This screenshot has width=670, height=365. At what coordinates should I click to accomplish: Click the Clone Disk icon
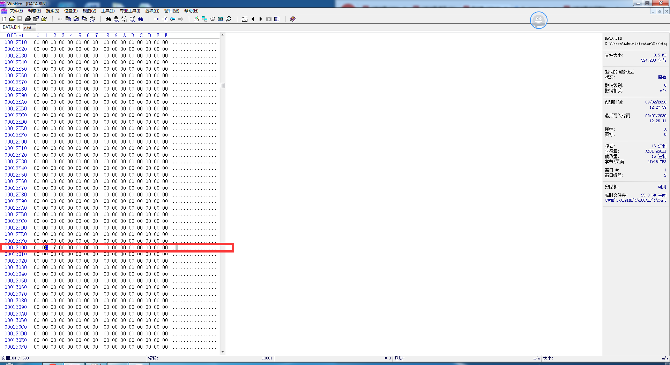204,19
